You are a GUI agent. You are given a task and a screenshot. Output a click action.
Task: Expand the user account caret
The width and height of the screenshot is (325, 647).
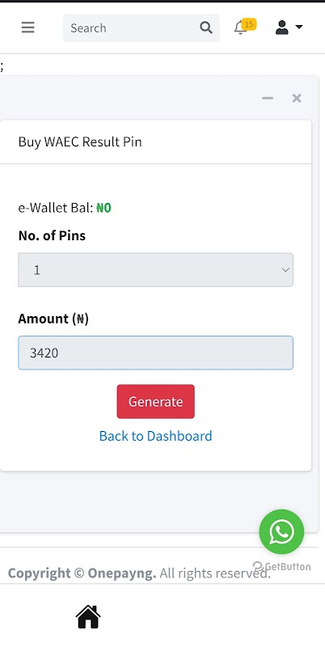point(299,27)
